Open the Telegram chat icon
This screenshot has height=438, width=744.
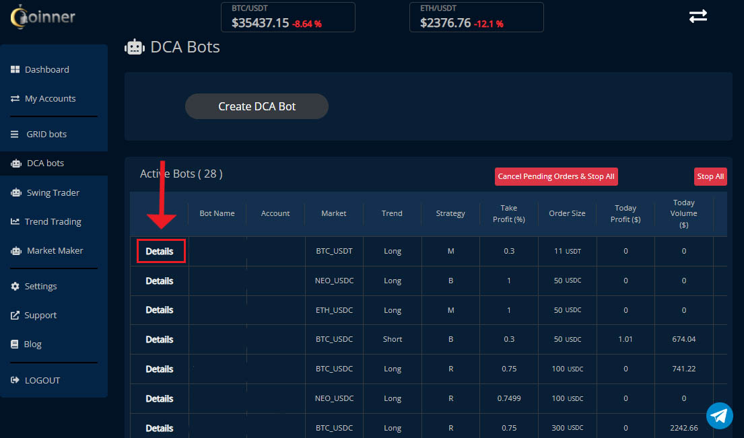(x=719, y=416)
